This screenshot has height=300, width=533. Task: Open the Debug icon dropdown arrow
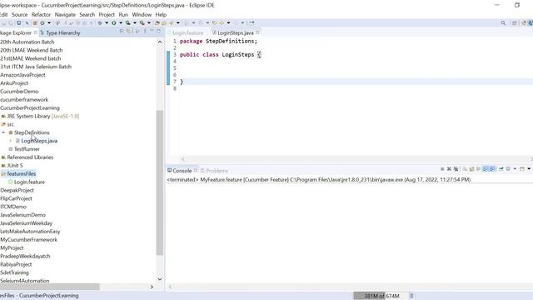pyautogui.click(x=107, y=22)
